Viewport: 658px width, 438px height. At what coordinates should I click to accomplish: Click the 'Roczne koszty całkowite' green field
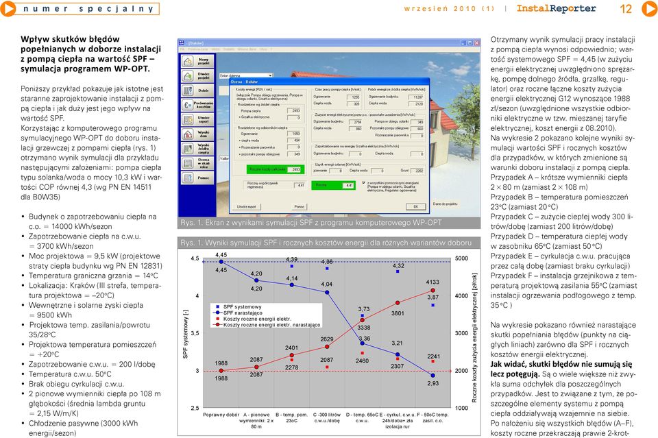tap(276, 169)
